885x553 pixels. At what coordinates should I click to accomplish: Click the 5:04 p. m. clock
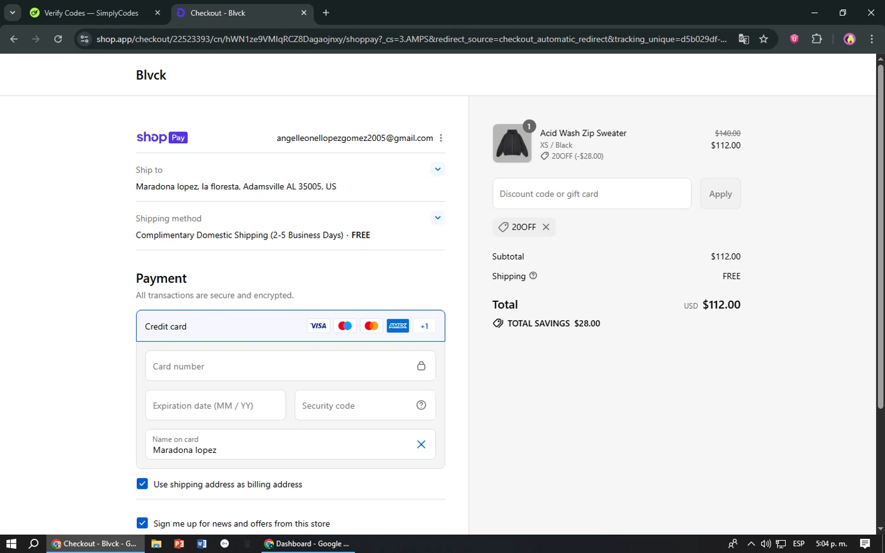point(831,544)
